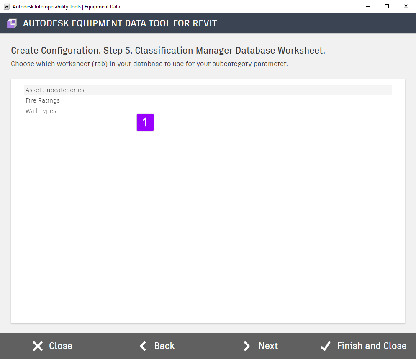Click Finish and Close
The image size is (416, 359).
[363, 346]
